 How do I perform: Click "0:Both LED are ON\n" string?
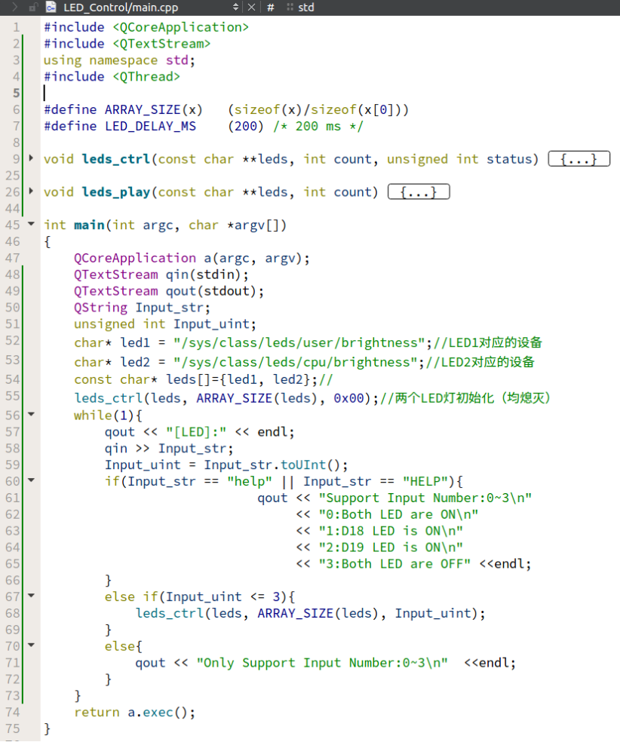tap(398, 515)
